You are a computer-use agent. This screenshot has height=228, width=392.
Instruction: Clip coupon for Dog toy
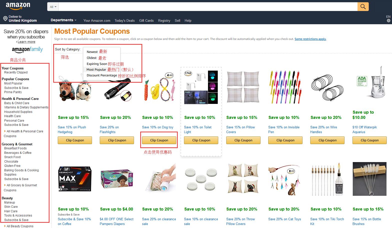coord(159,140)
